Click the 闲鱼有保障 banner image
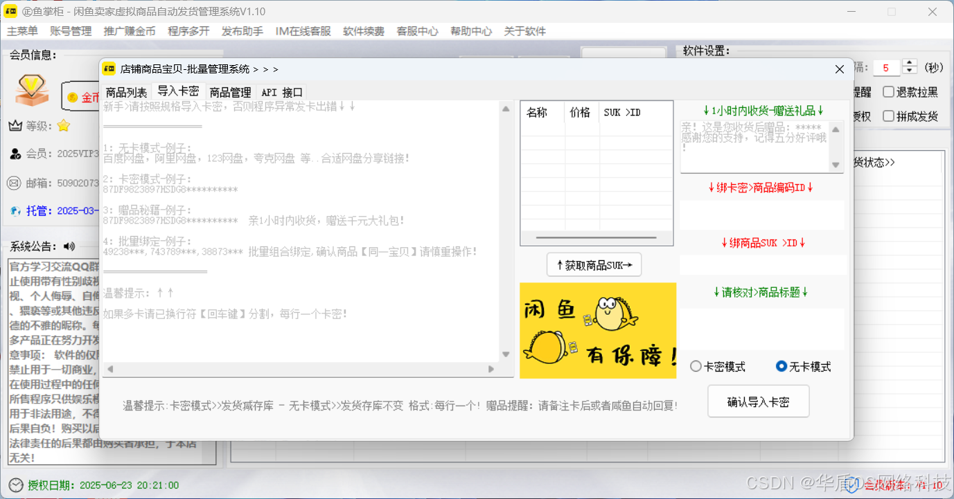 point(598,330)
